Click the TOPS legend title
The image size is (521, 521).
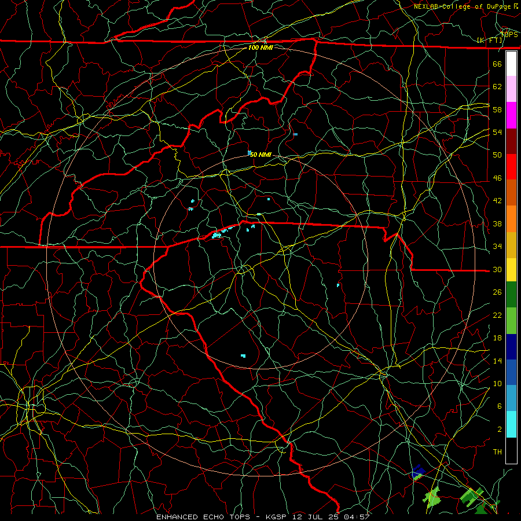click(x=509, y=35)
